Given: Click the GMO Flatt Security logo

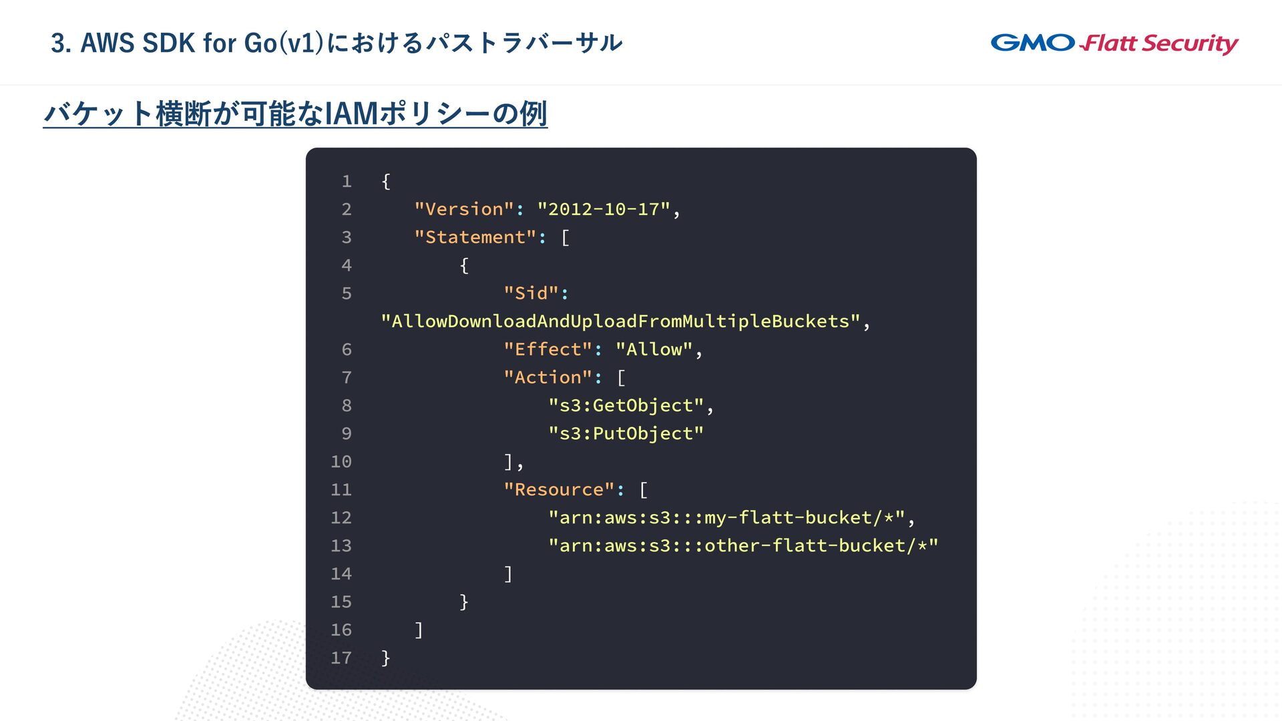Looking at the screenshot, I should point(1114,43).
